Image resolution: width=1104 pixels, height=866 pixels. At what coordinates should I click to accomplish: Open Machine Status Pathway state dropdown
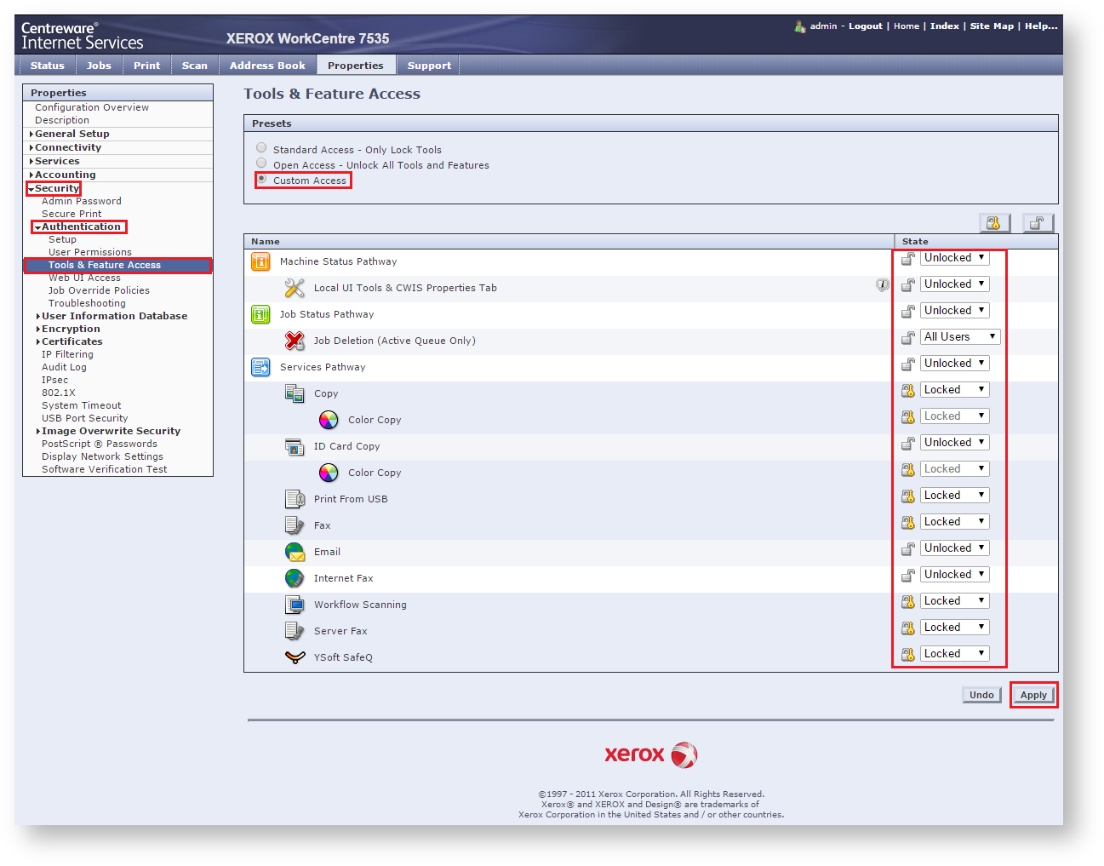[x=954, y=258]
